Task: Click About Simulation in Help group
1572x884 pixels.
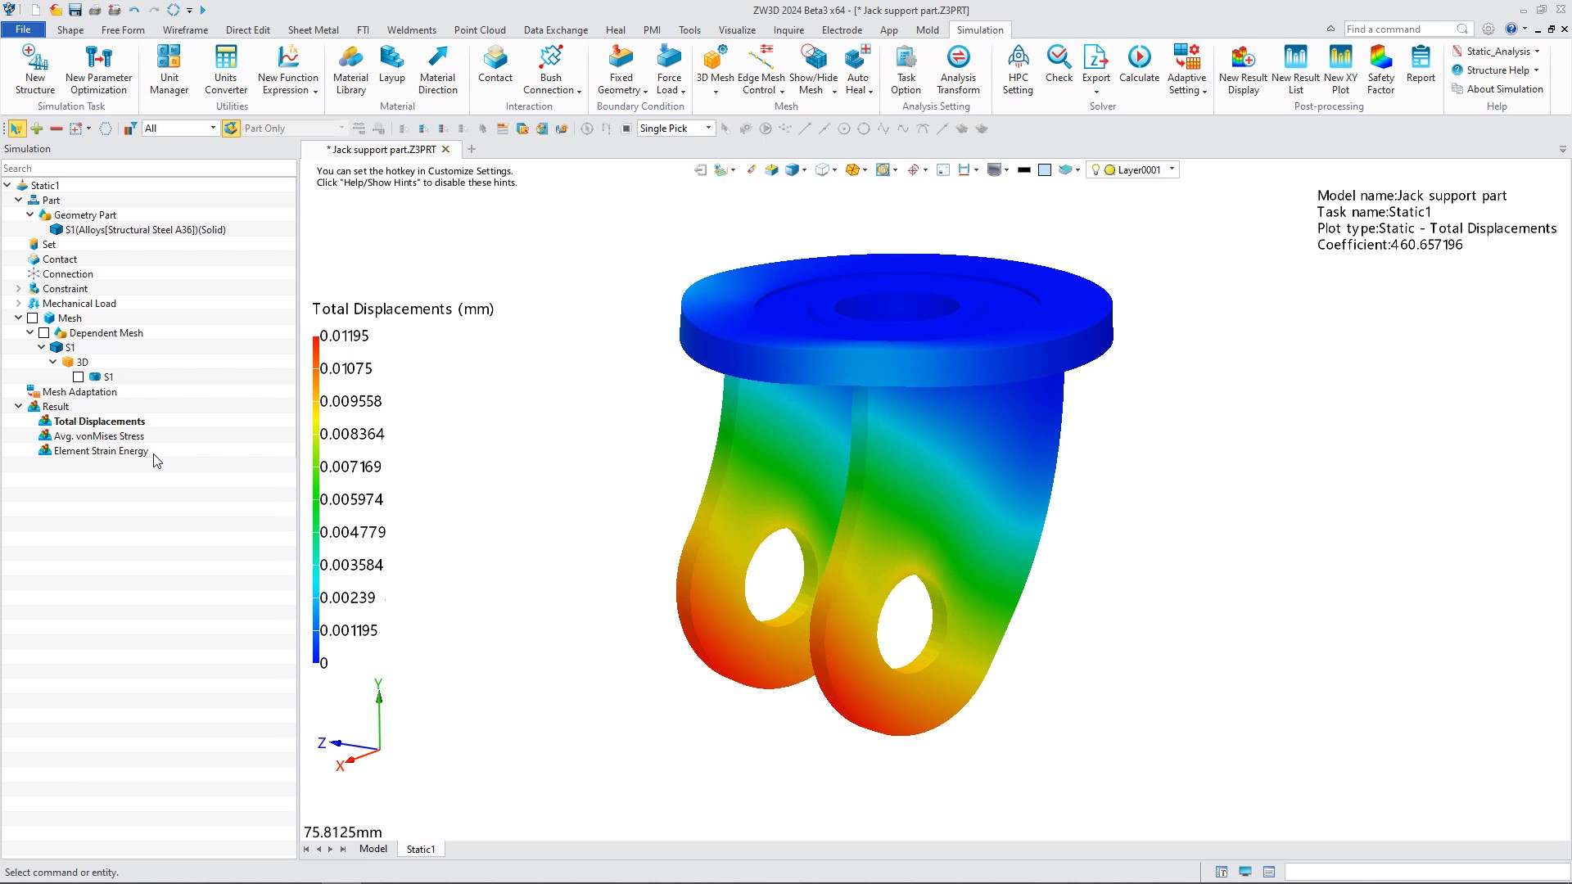Action: point(1504,89)
